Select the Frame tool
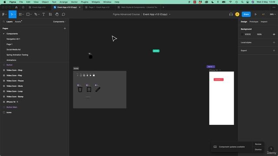The width and height of the screenshot is (278, 156). coord(20,14)
